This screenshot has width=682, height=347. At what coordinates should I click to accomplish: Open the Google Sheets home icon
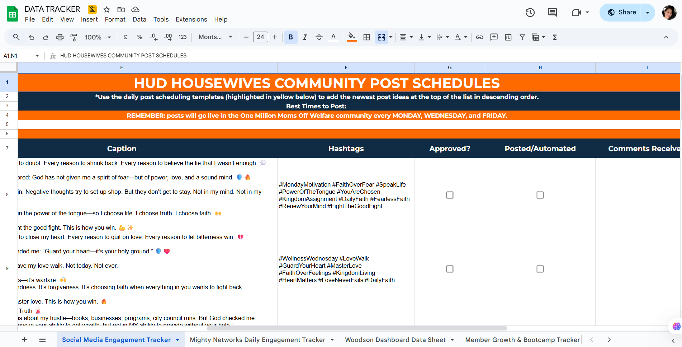point(13,14)
